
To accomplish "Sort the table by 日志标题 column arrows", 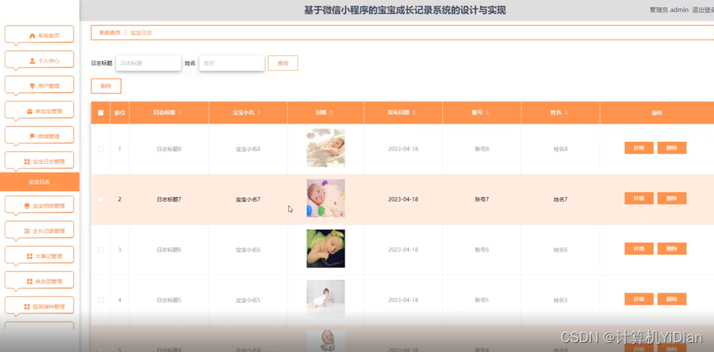I will (x=179, y=113).
